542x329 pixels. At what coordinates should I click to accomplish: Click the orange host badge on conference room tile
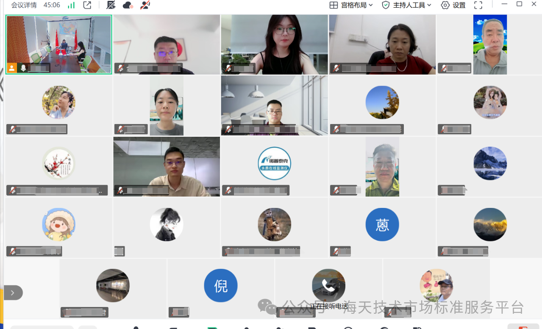coord(12,68)
